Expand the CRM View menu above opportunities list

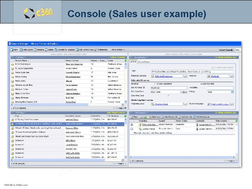[20, 113]
